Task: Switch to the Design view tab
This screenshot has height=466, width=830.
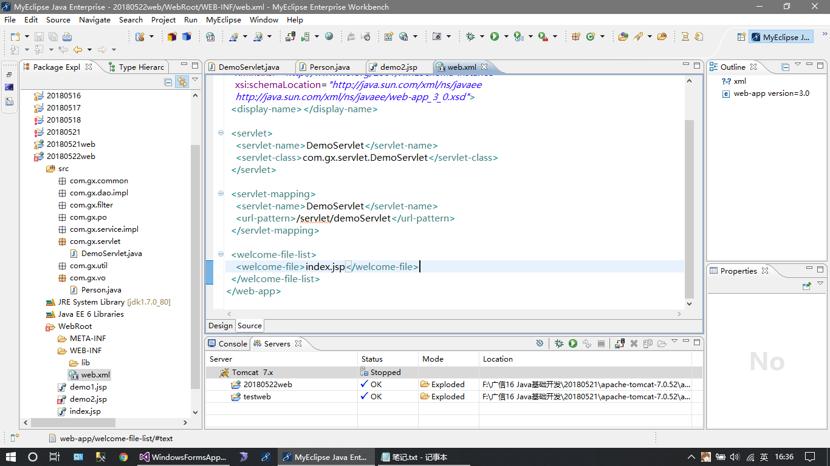Action: point(221,326)
